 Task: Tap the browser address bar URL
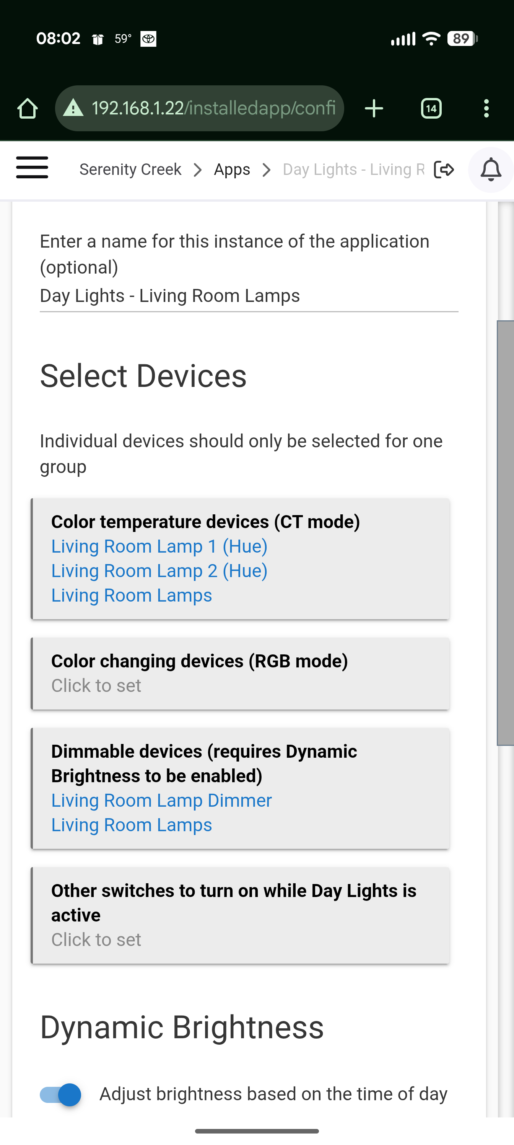pos(213,108)
